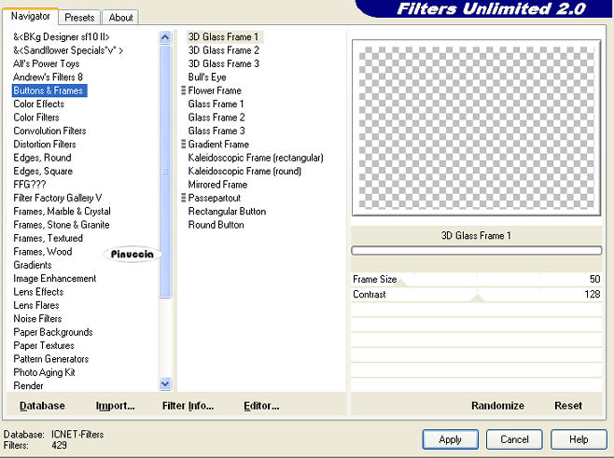Click the grip icon beside Passepartout
This screenshot has width=614, height=458.
pos(183,198)
